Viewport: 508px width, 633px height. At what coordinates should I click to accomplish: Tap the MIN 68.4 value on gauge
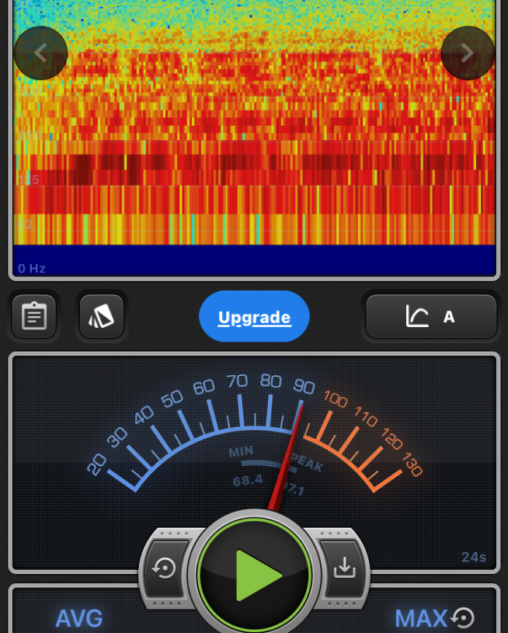coord(247,481)
